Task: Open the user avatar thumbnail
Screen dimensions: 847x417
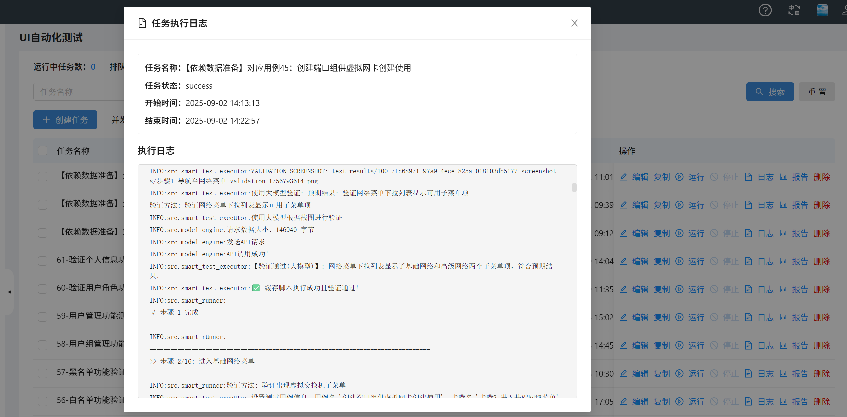Action: click(822, 10)
